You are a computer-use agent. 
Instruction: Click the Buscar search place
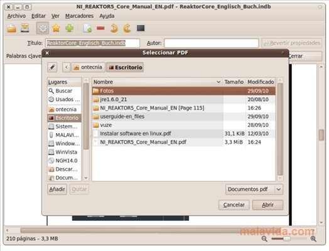click(64, 91)
